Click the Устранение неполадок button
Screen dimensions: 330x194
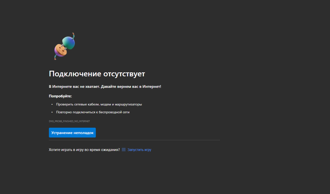[72, 133]
